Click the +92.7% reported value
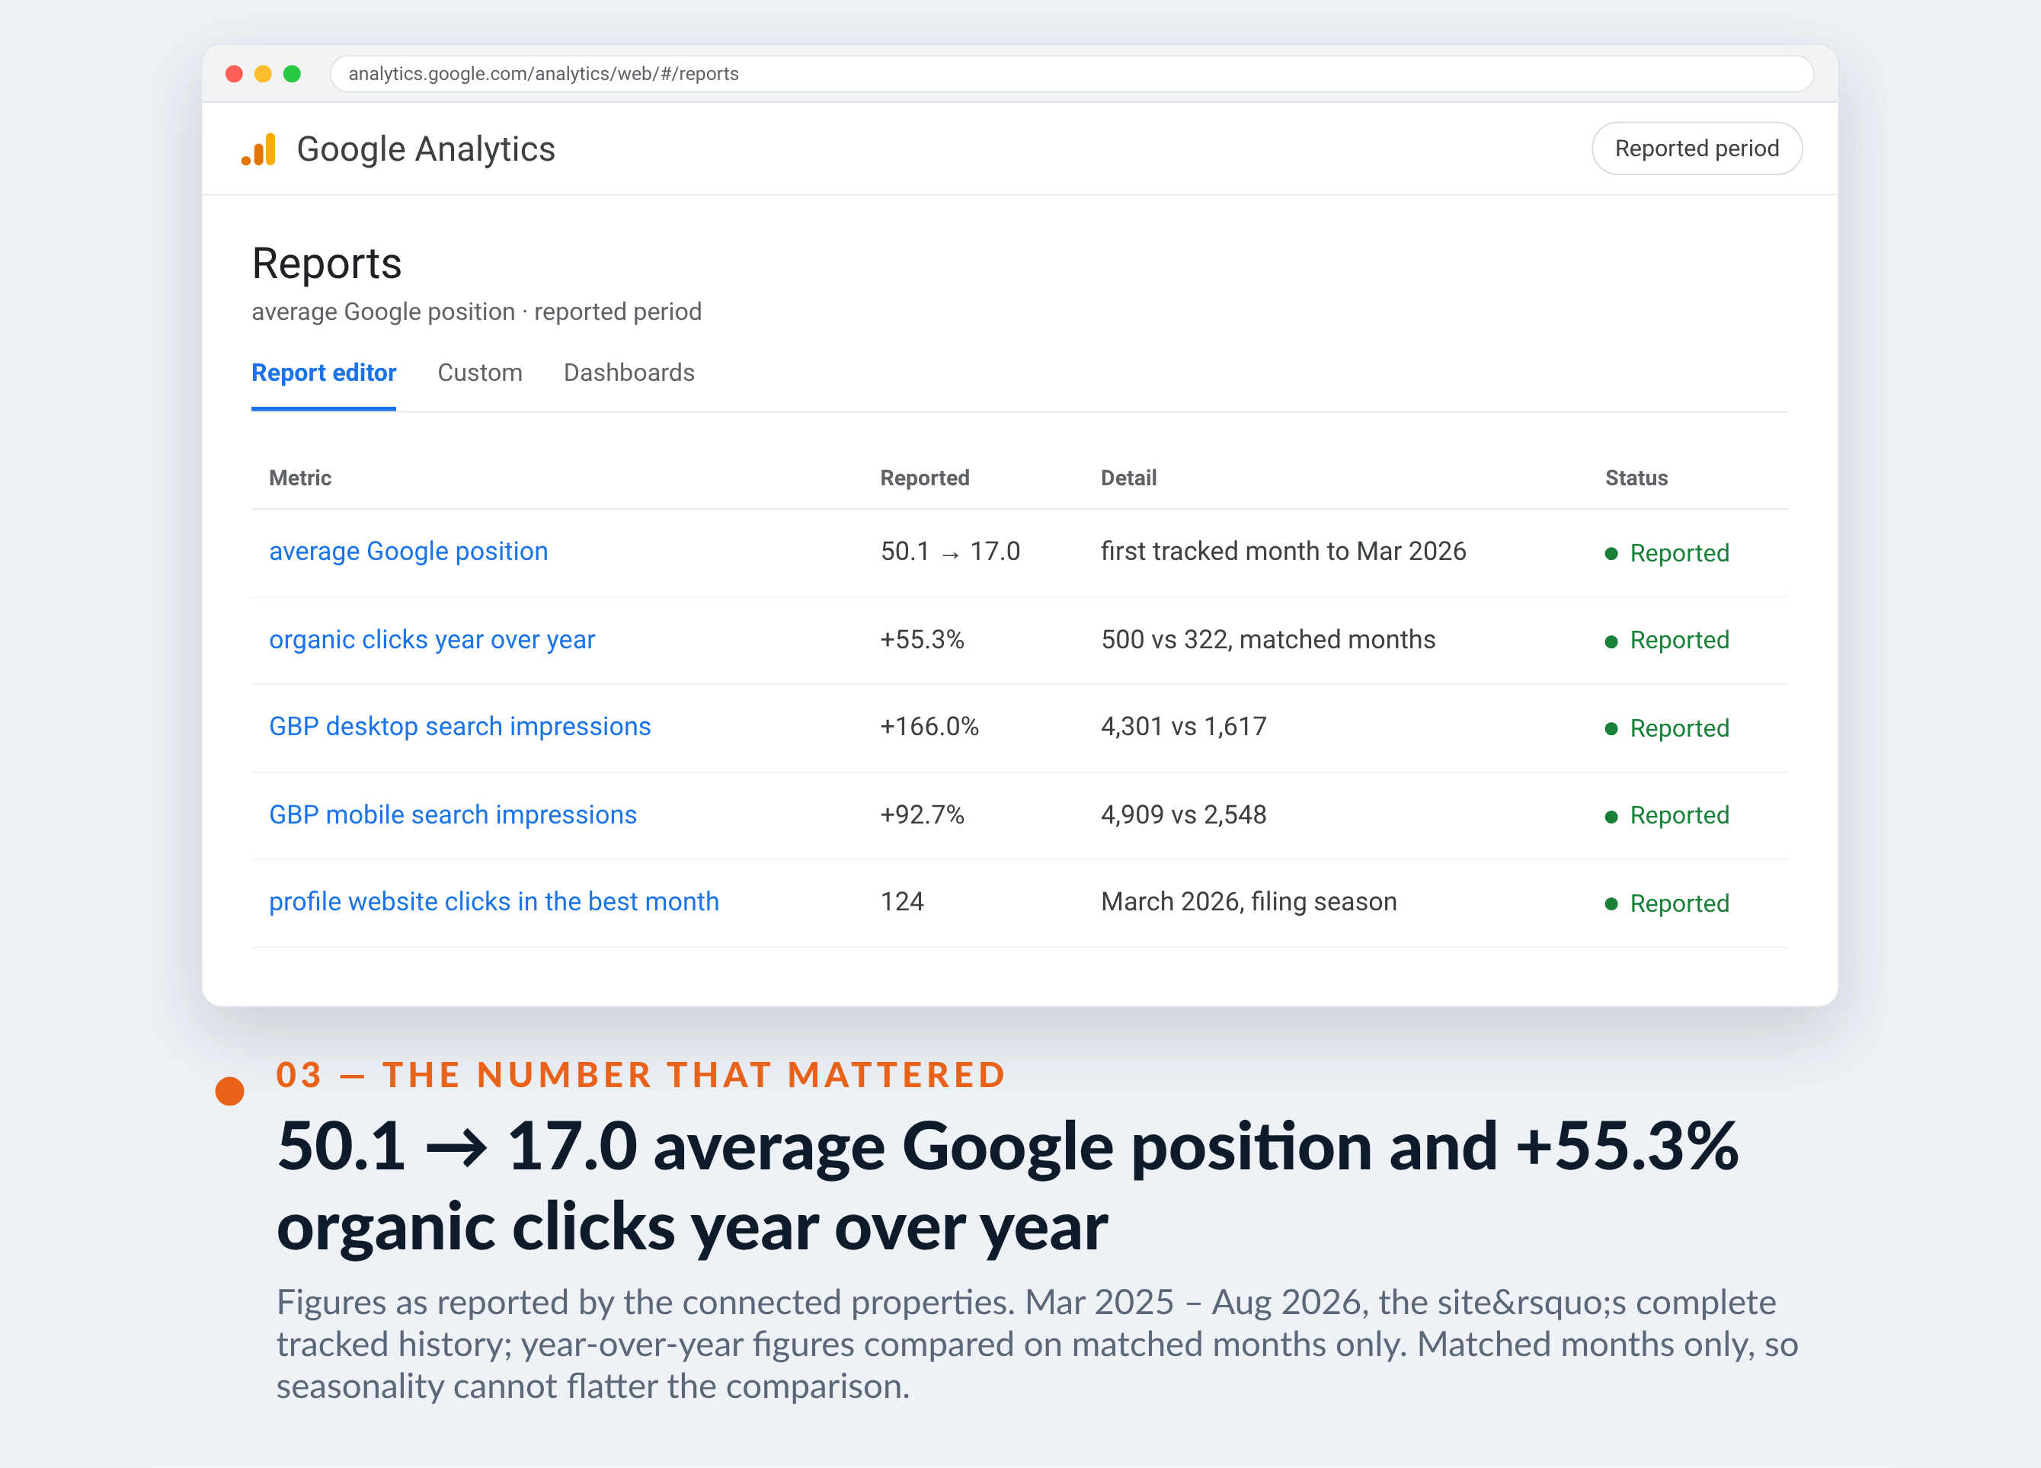 tap(923, 814)
